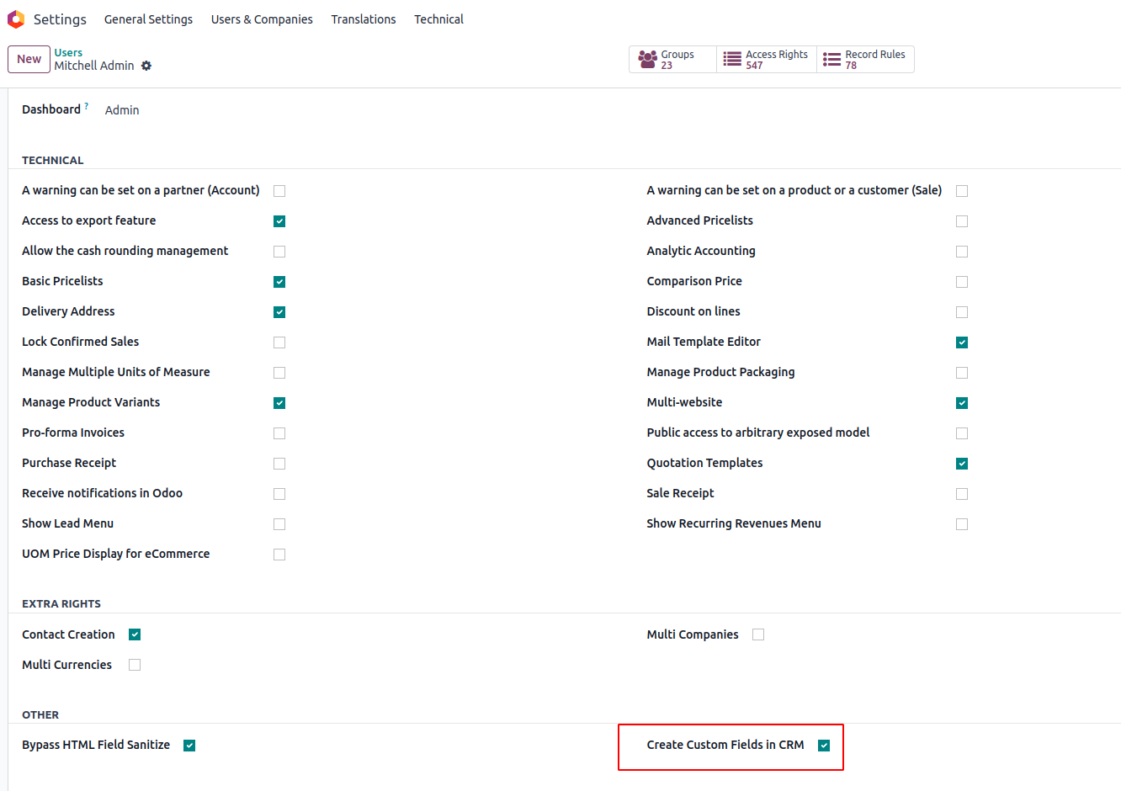Enable Show Lead Menu checkbox
Viewport: 1121px width, 791px height.
(279, 524)
